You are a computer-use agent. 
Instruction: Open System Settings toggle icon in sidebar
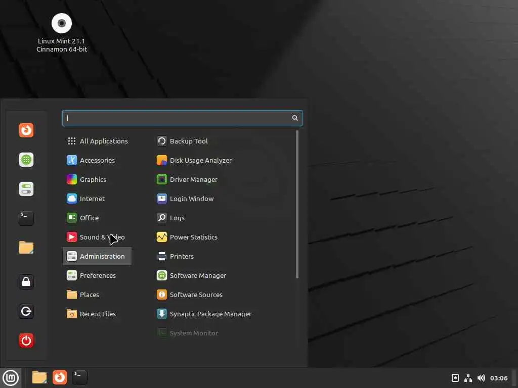click(x=26, y=189)
